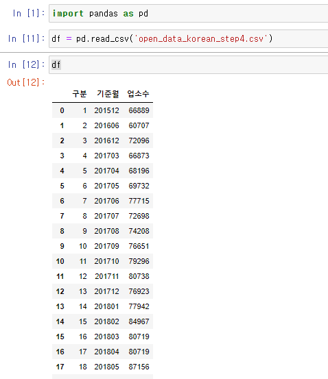Click the 업소수 column header
Screen dimensions: 328x379
click(x=138, y=94)
